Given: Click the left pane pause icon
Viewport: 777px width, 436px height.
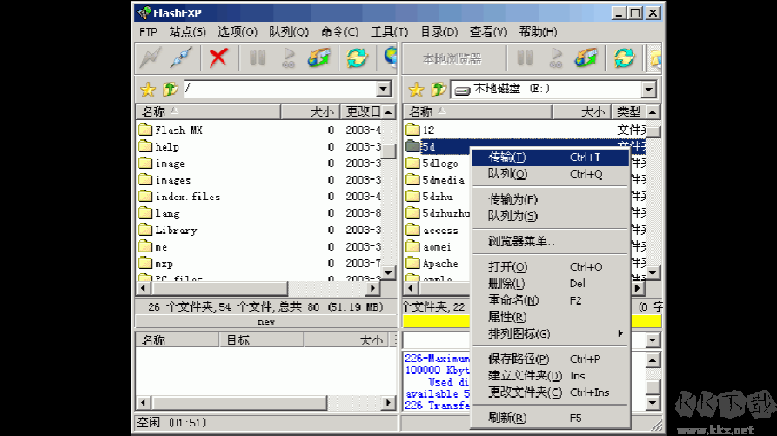Looking at the screenshot, I should [x=257, y=58].
